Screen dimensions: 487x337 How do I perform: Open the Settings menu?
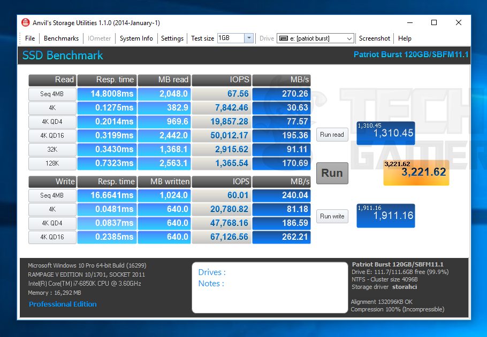(172, 38)
